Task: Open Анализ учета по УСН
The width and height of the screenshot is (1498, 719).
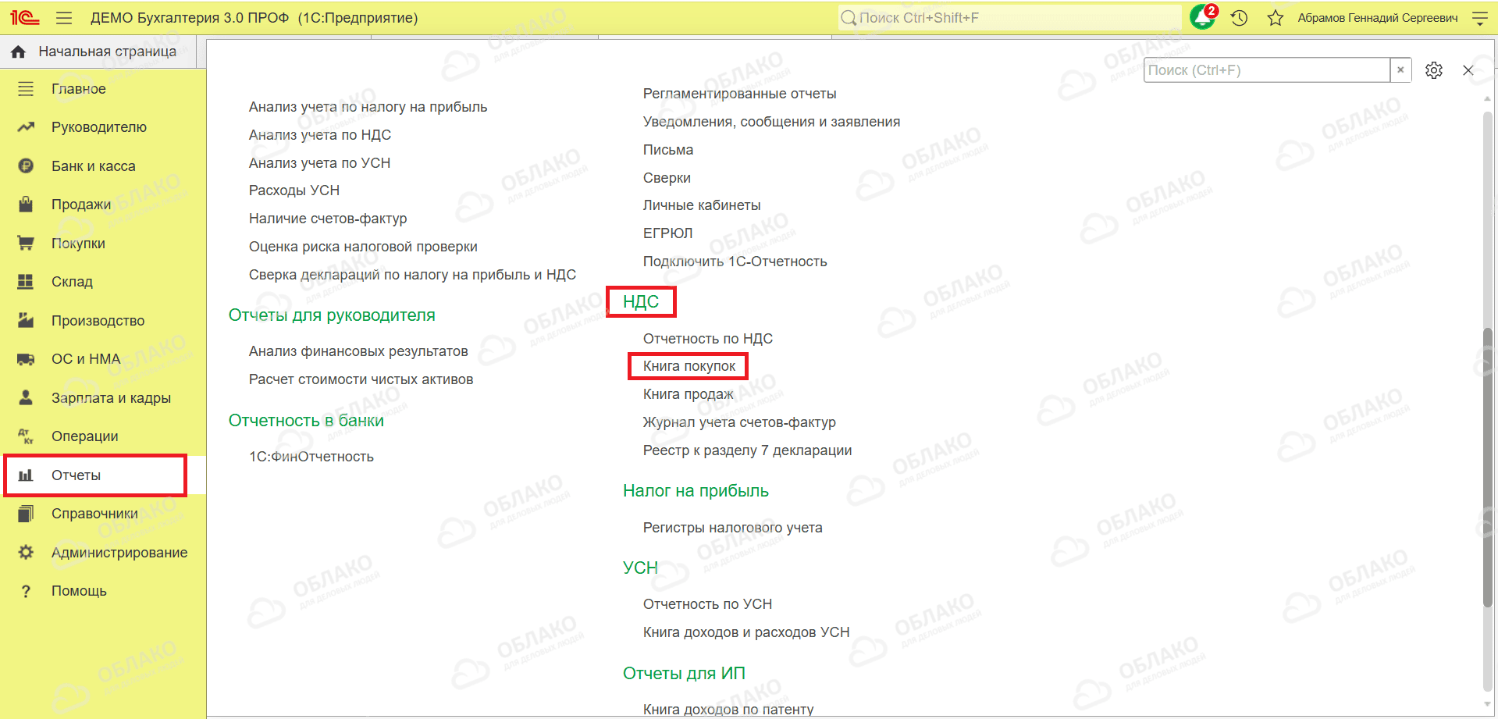Action: (x=319, y=163)
